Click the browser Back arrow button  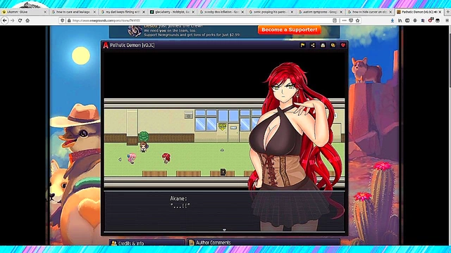click(x=5, y=20)
